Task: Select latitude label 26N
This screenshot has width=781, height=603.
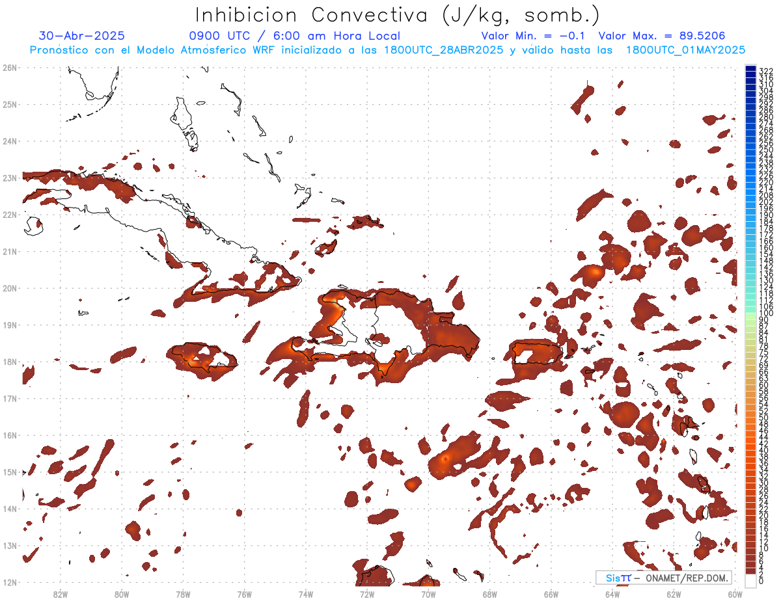Action: 10,67
